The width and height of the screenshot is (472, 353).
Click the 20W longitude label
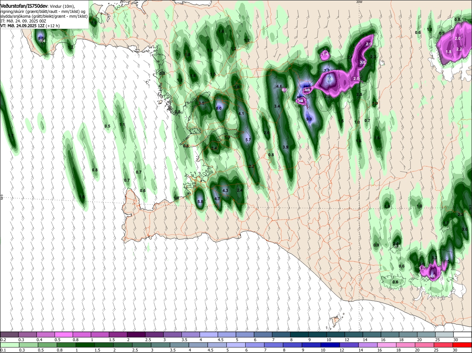[360, 2]
